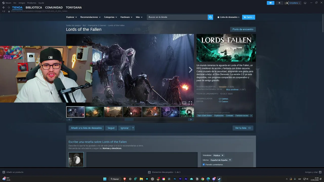Viewport: 324px width, 182px height.
Task: Switch to the COMUNIDAD tab
Action: tap(54, 8)
